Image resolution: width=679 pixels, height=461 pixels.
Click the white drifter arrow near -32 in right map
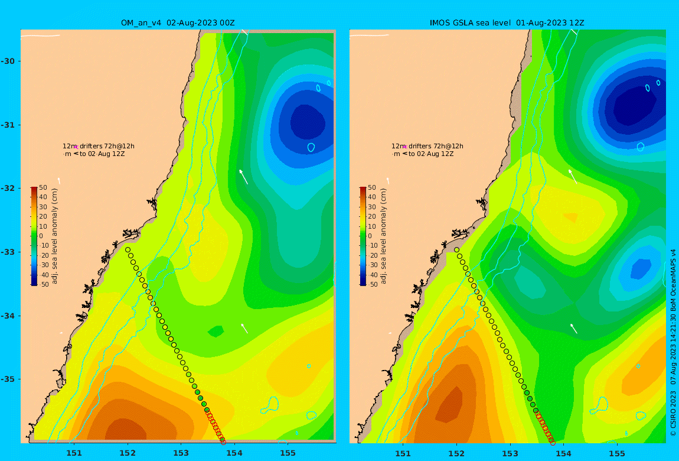point(573,176)
